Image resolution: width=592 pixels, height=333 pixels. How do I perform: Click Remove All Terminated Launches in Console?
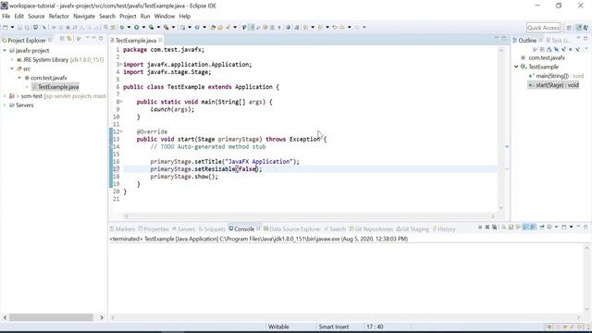(495, 227)
